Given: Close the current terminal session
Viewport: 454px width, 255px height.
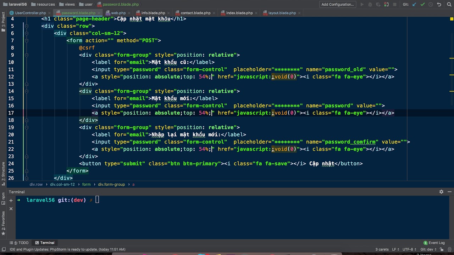Looking at the screenshot, I should 11,209.
